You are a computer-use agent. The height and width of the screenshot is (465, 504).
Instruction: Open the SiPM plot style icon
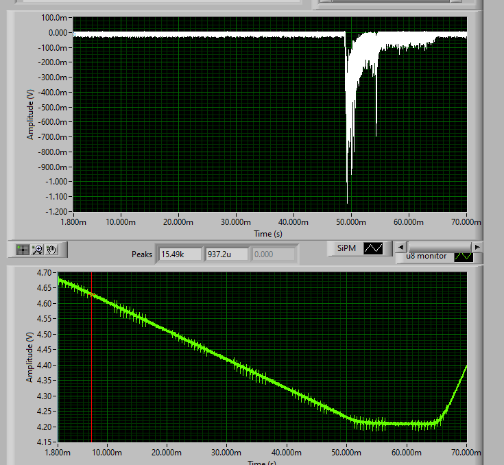pyautogui.click(x=373, y=248)
